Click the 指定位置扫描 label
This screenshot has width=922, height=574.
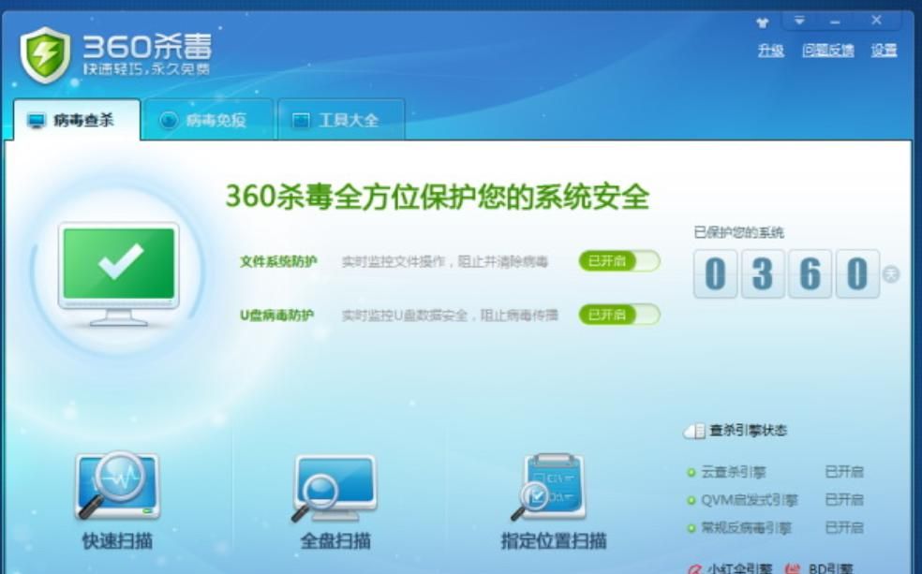(x=554, y=541)
